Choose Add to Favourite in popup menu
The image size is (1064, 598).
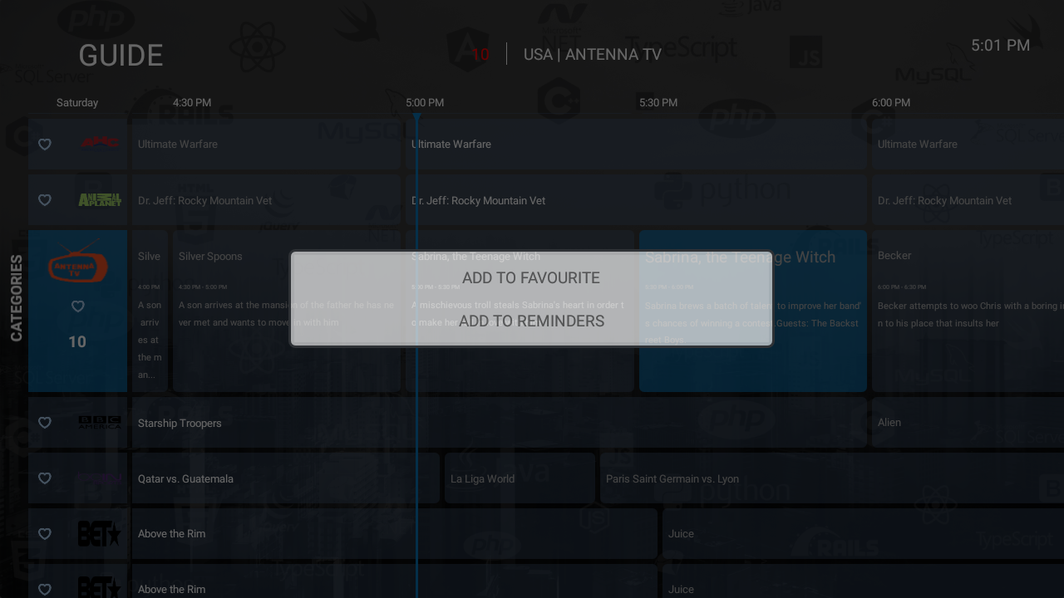point(531,278)
